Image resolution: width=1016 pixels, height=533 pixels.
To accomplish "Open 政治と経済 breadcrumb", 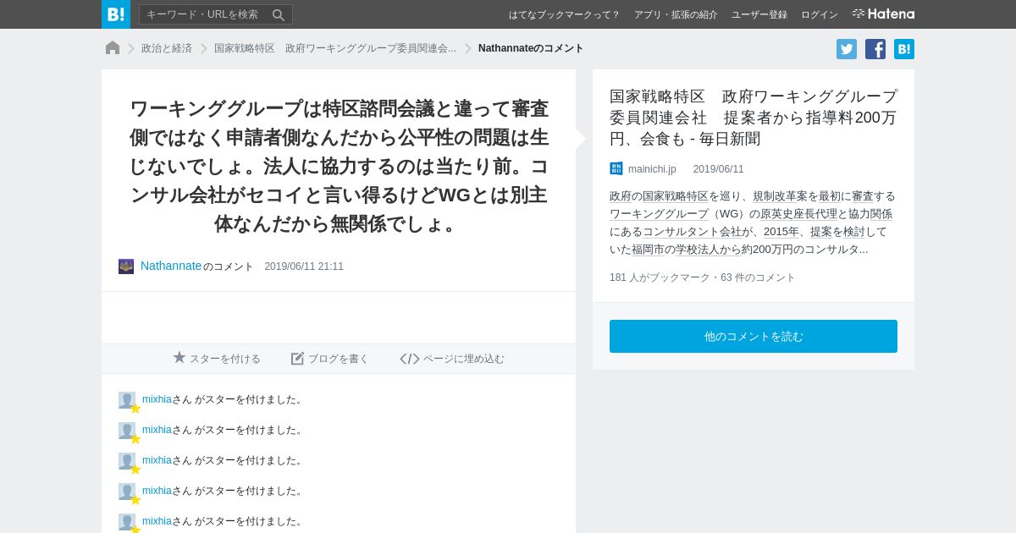I will tap(167, 48).
